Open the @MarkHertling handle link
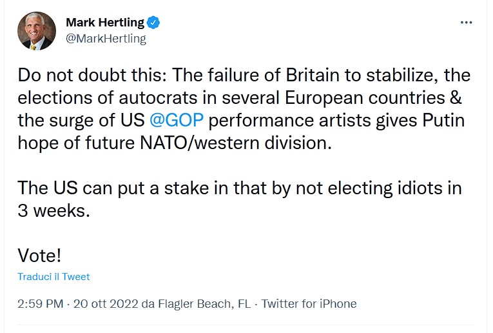The height and width of the screenshot is (333, 493). [x=106, y=39]
